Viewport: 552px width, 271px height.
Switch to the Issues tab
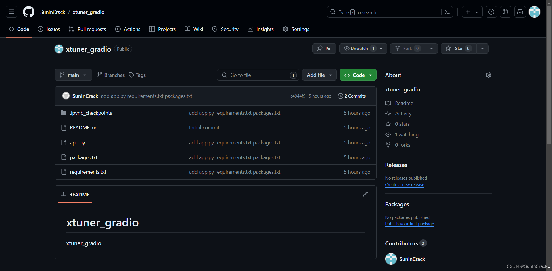pyautogui.click(x=49, y=29)
